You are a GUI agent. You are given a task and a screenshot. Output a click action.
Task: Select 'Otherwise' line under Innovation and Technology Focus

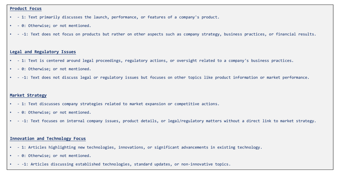54,156
